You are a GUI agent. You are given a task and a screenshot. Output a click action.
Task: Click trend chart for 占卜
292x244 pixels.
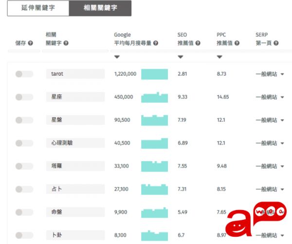click(155, 190)
